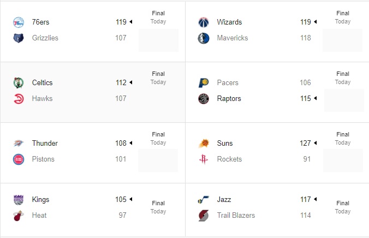This screenshot has height=238, width=369.
Task: Open the Kings team name link
Action: point(40,199)
